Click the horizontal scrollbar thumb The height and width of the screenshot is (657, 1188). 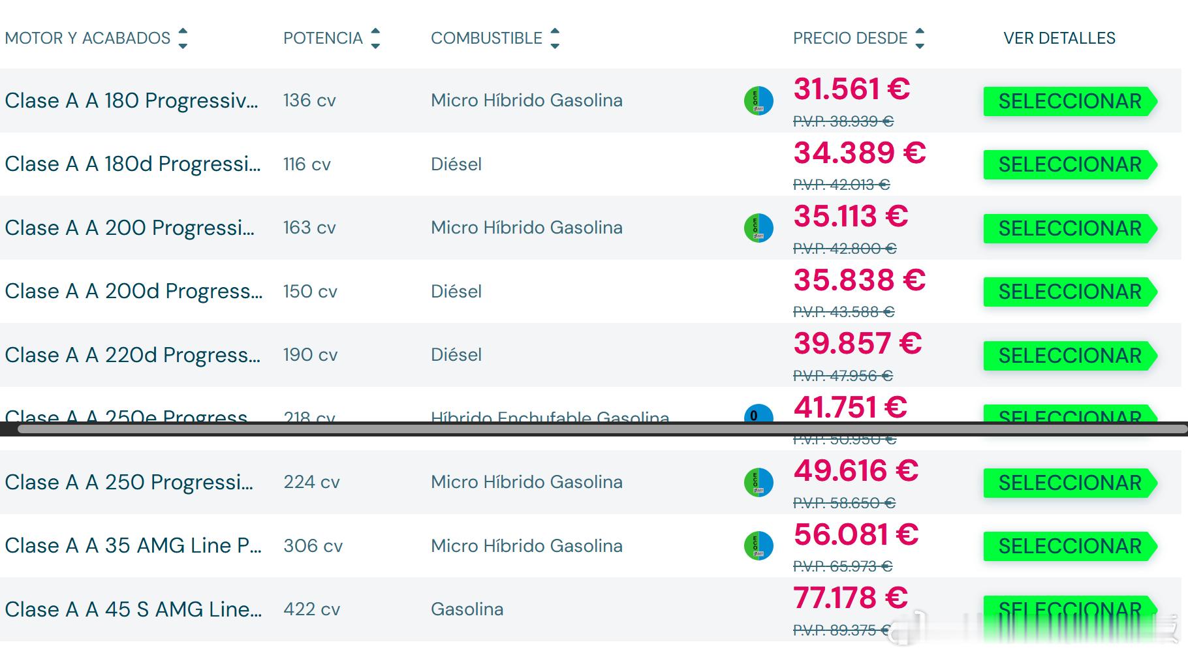[x=601, y=429]
